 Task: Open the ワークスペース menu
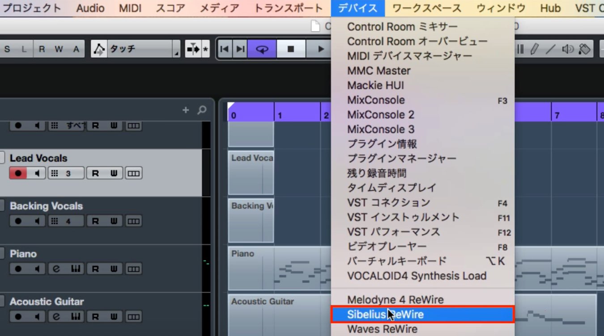pyautogui.click(x=427, y=8)
